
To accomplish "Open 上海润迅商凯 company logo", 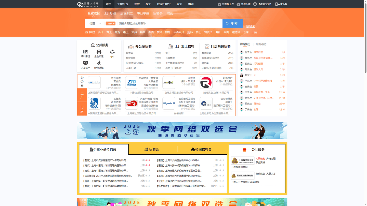I will point(94,83).
